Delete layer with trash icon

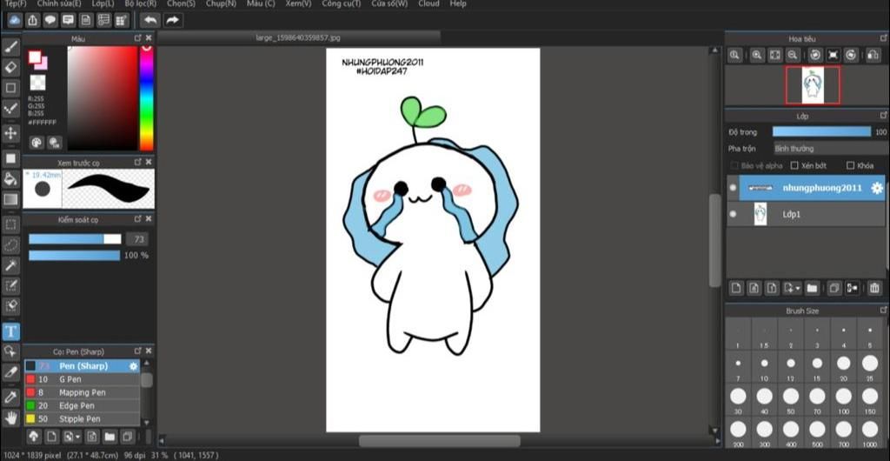click(874, 288)
